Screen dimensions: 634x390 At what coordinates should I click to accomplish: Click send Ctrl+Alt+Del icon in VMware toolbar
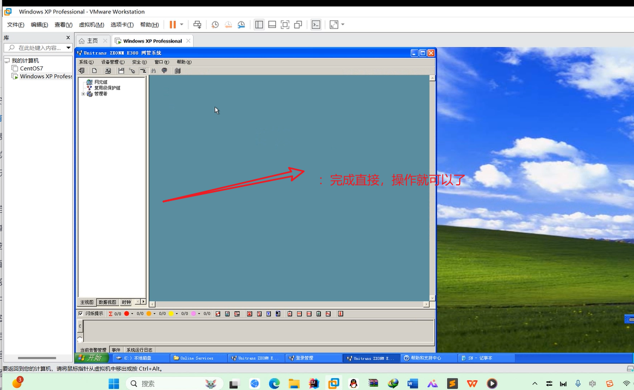point(197,25)
